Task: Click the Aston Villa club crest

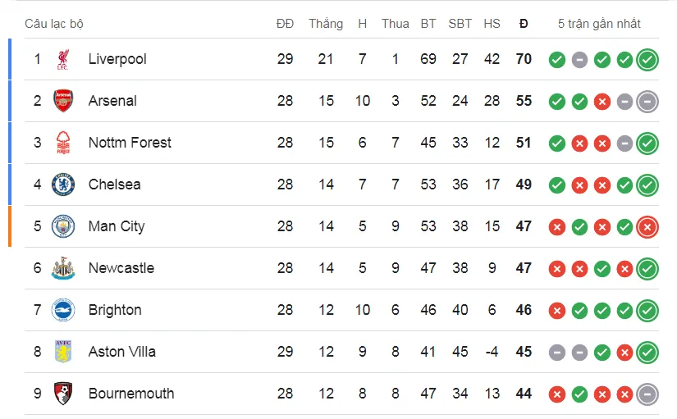Action: [x=63, y=352]
